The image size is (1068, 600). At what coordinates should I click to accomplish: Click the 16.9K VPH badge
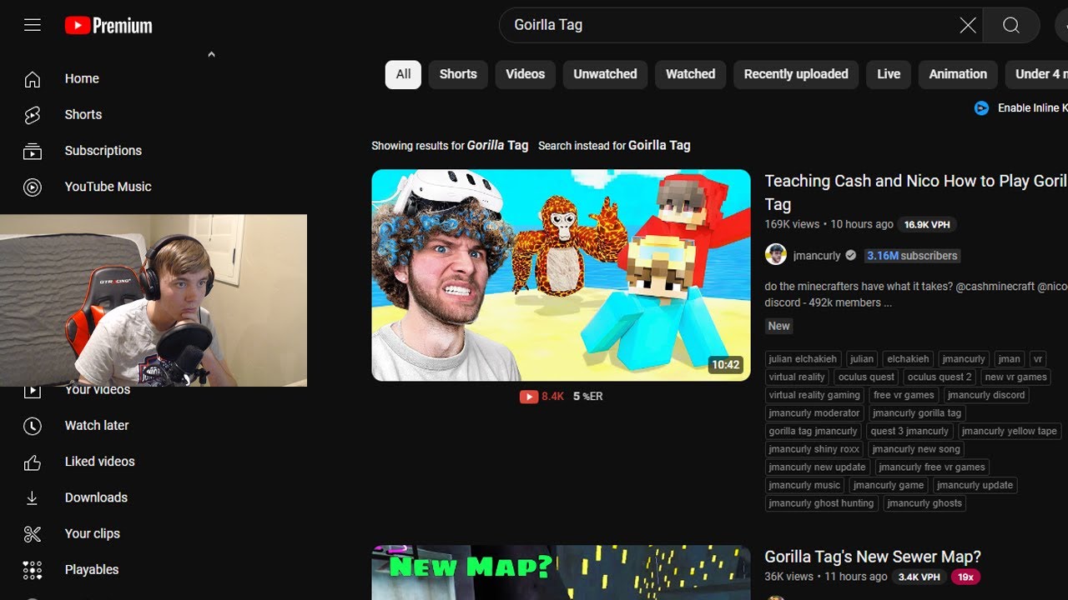927,225
